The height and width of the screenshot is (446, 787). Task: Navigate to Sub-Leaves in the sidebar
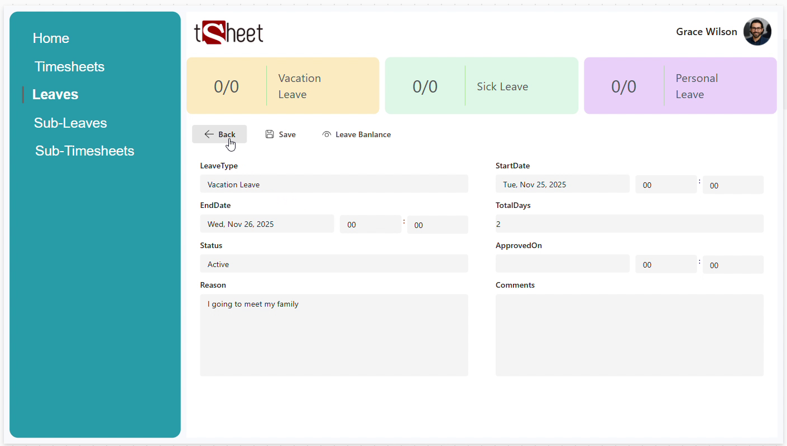pos(70,123)
